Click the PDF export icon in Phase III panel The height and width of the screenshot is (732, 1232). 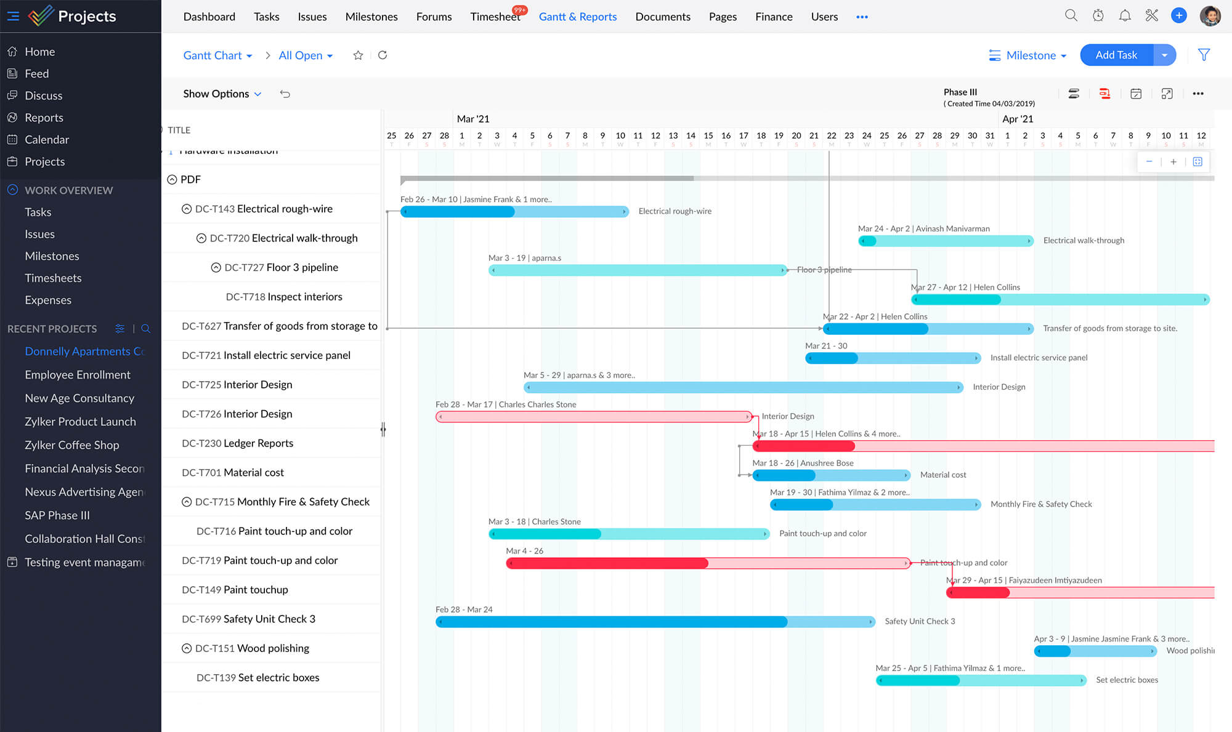click(x=1104, y=93)
